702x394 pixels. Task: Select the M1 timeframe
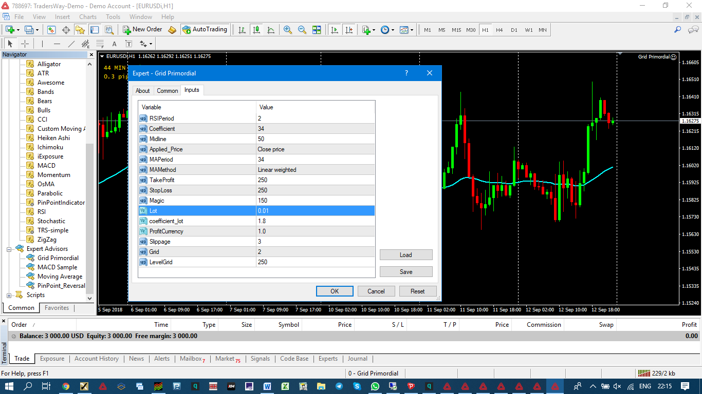[428, 30]
